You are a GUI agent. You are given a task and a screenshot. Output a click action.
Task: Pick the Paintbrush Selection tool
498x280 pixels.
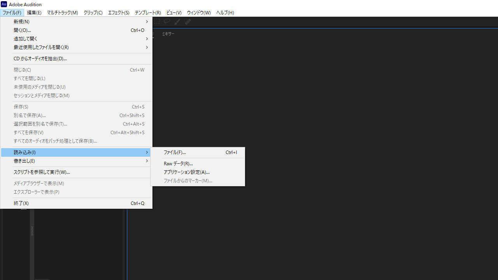177,22
